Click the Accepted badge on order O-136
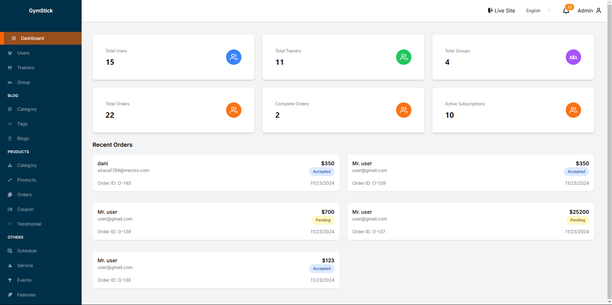 (321, 269)
